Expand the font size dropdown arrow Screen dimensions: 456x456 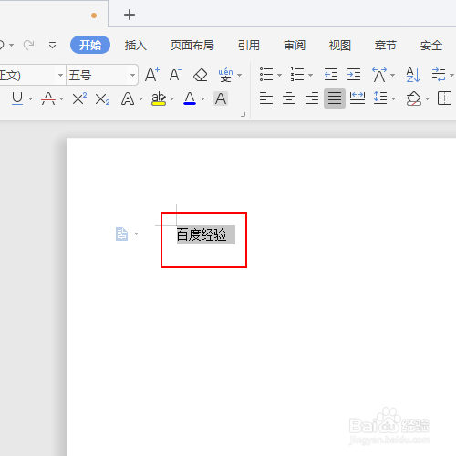(132, 75)
